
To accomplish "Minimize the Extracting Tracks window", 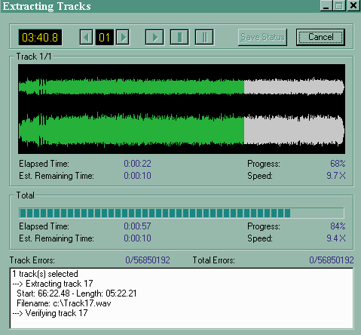I will click(x=326, y=5).
